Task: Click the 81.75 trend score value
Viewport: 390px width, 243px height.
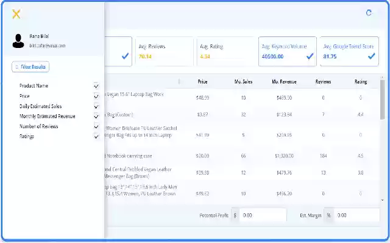Action: (330, 56)
